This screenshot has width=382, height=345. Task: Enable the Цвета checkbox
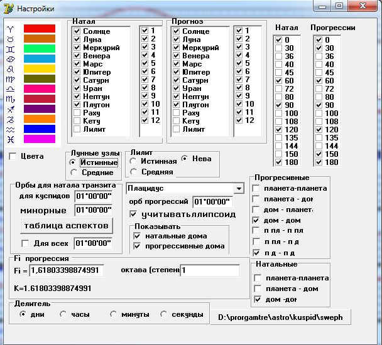[x=13, y=156]
